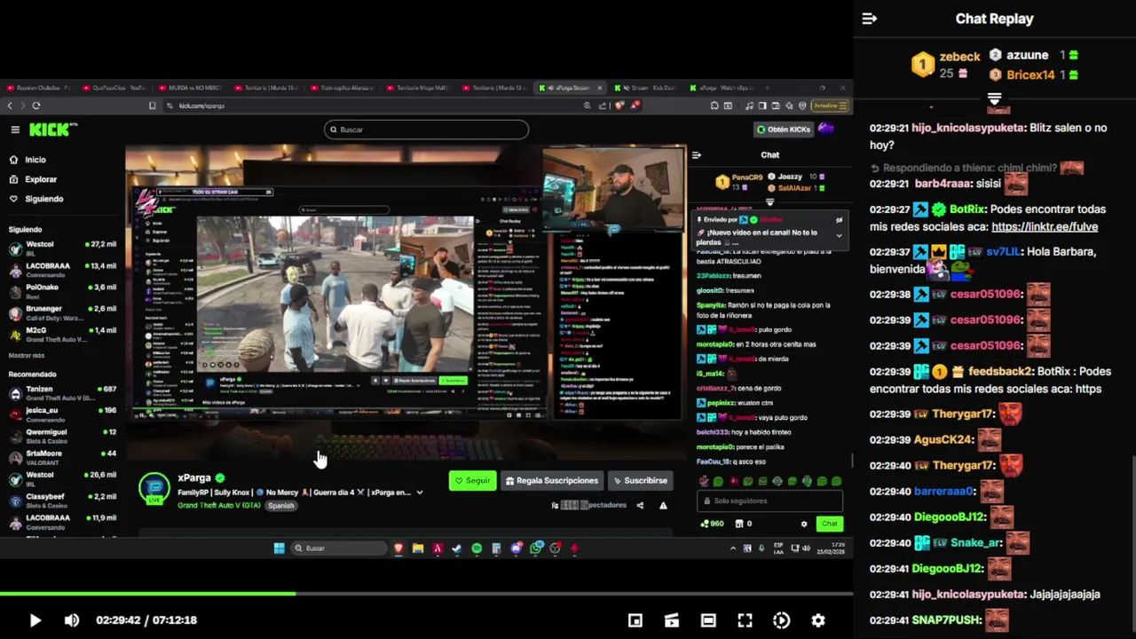
Task: Open recommended channel Classybeef
Action: click(62, 501)
